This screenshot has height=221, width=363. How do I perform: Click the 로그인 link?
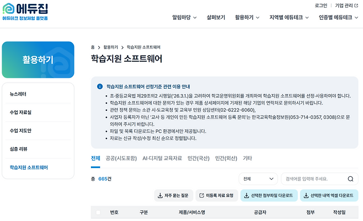[321, 6]
